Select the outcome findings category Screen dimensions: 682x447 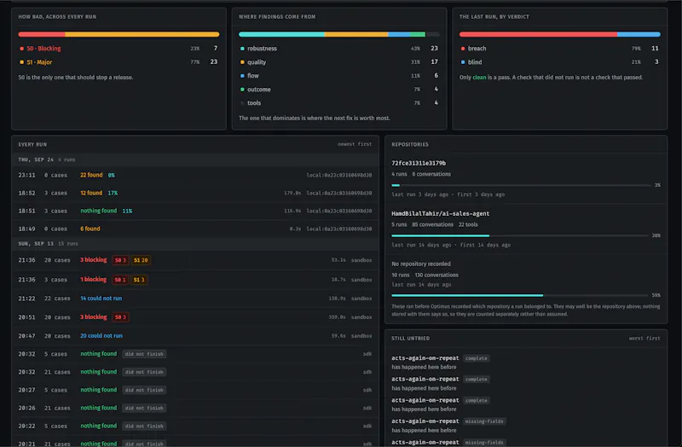click(338, 90)
